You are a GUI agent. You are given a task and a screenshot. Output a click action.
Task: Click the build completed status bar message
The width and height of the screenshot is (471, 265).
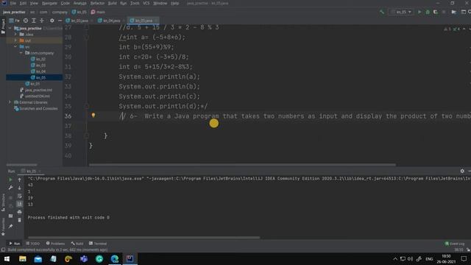[x=57, y=250]
